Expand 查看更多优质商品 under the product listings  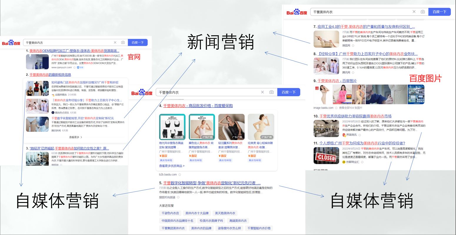172,166
